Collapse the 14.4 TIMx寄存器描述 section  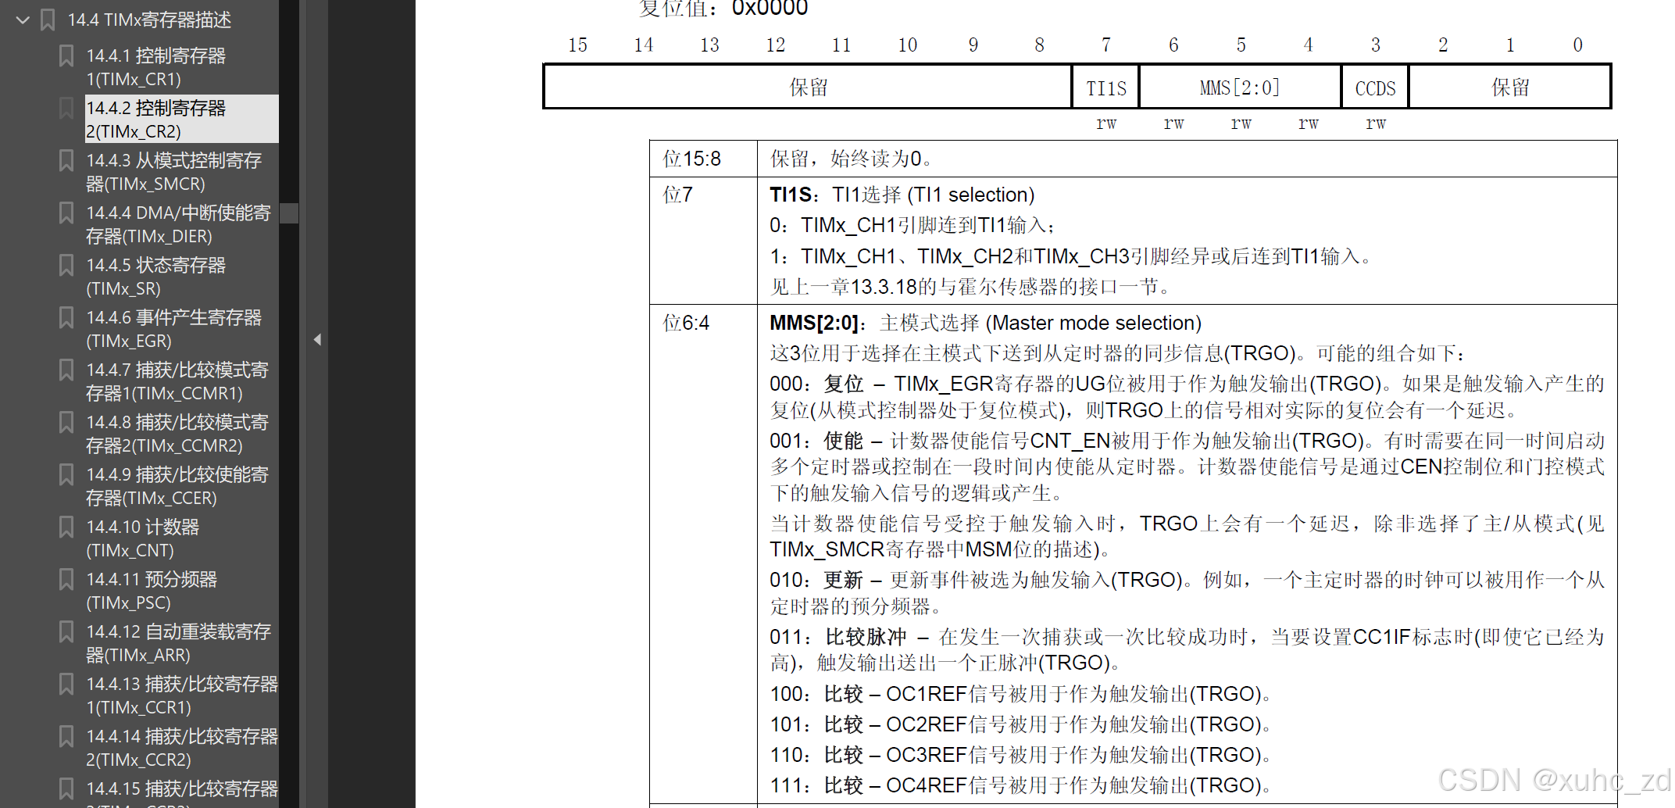pos(23,20)
